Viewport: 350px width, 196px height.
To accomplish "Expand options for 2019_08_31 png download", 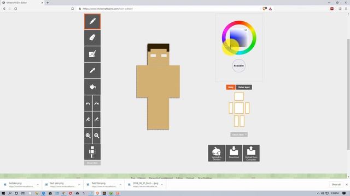I will [162, 185].
